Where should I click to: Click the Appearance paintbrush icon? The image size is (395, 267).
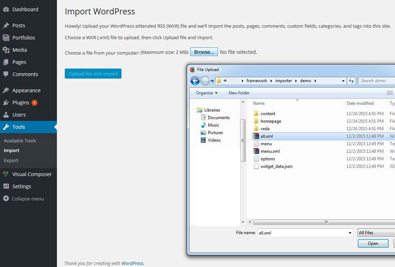[6, 90]
